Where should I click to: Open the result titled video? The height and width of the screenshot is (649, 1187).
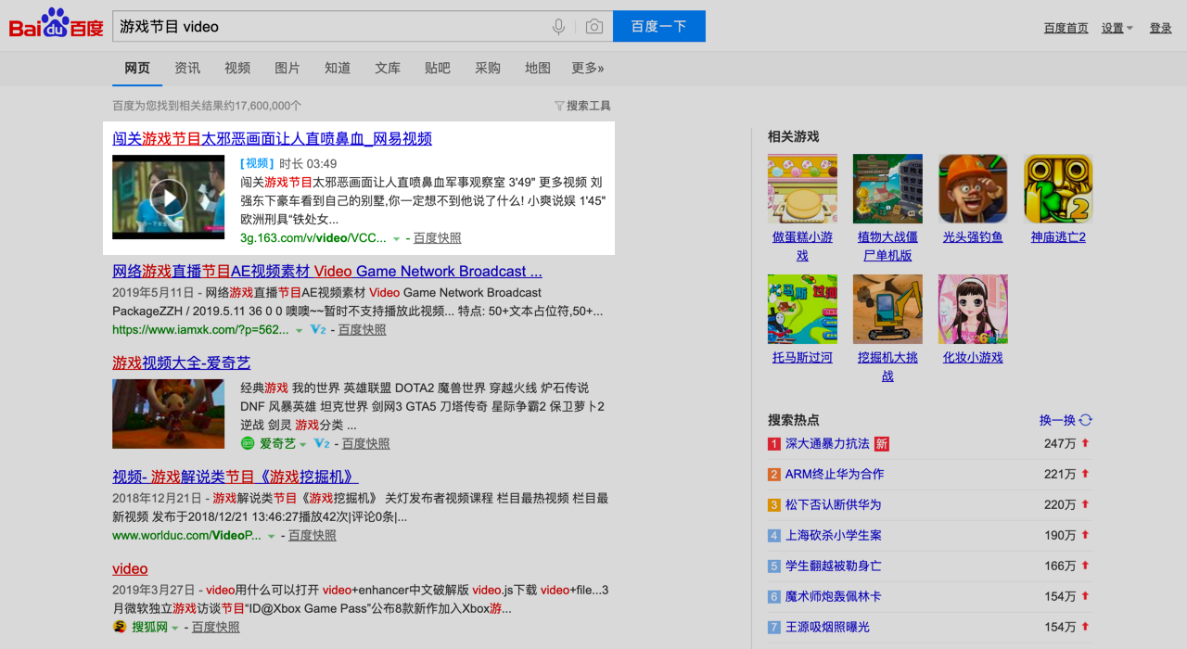pos(130,568)
